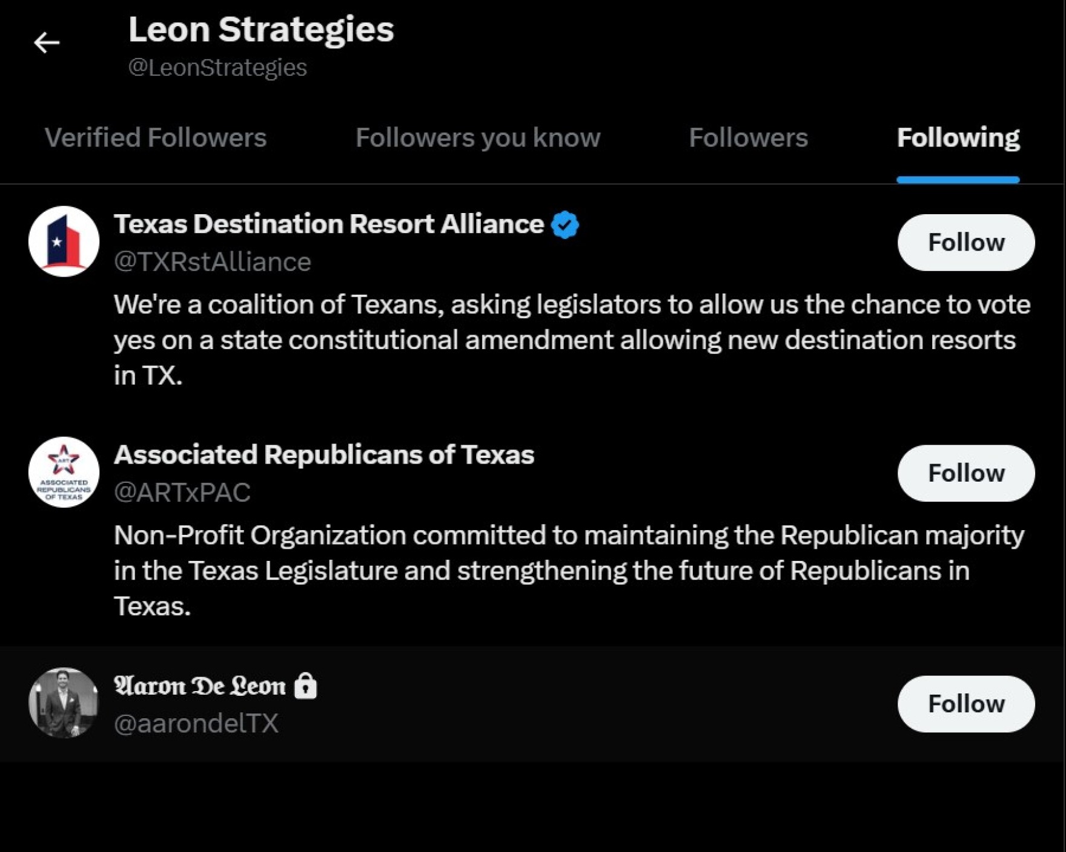
Task: Open Aaron De Leon's profile photo
Action: tap(64, 703)
